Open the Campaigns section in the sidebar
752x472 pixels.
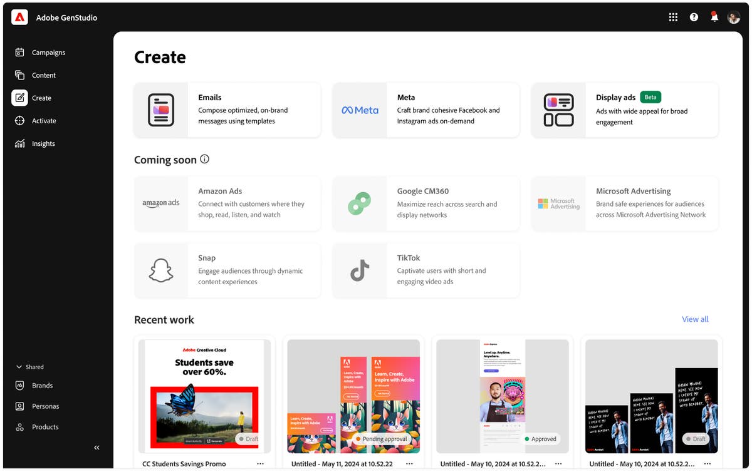pos(47,52)
